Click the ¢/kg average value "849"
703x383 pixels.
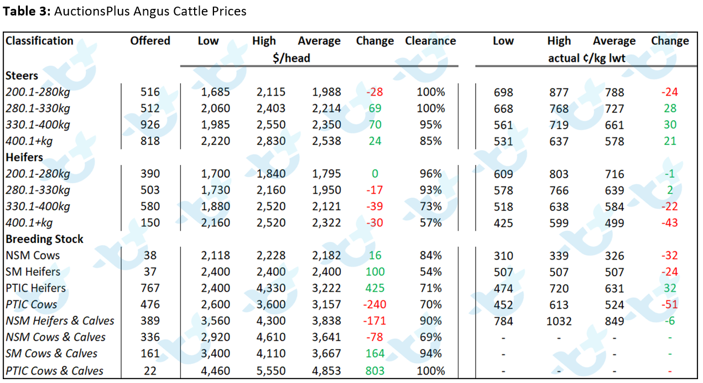pos(614,321)
